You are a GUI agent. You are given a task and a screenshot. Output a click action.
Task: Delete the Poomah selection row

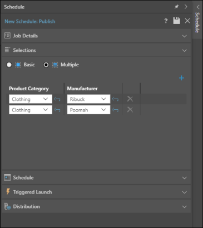coord(130,110)
